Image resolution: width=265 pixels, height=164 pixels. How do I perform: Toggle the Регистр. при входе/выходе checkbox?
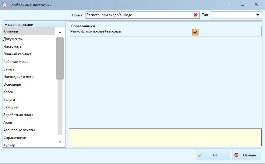(x=195, y=32)
